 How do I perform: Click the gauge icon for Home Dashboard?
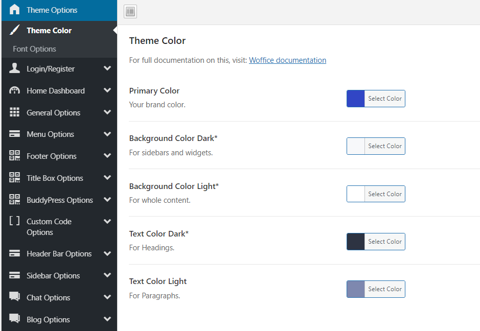tap(15, 90)
